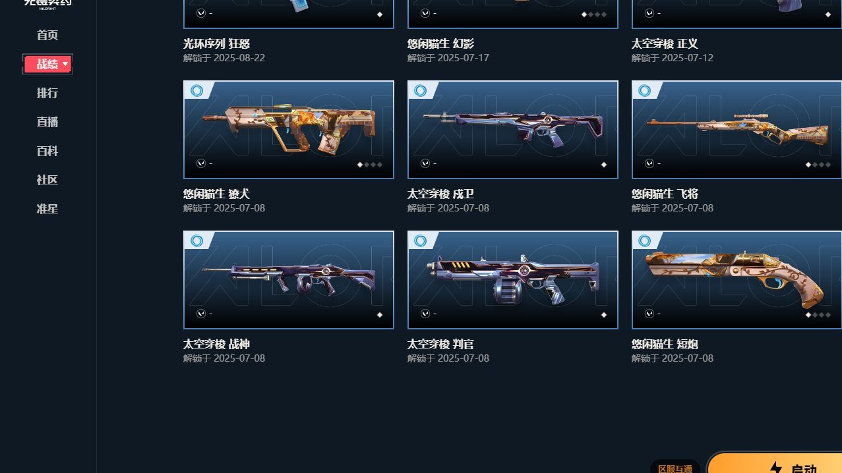842x473 pixels.
Task: Click the ring badge icon on 悠闲猫生 獠犬 card
Action: [x=196, y=91]
